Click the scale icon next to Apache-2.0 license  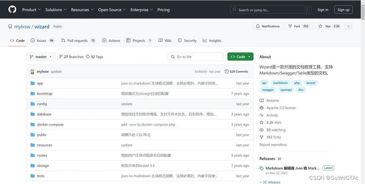point(262,108)
